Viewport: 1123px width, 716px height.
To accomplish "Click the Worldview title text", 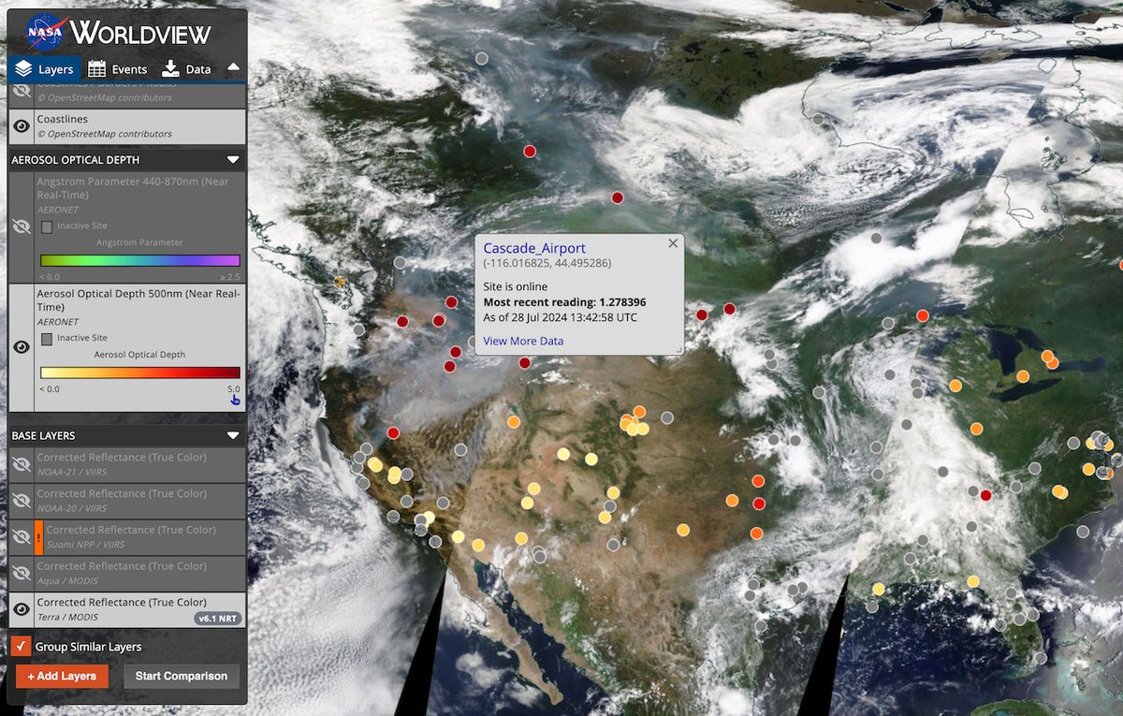I will (x=140, y=32).
